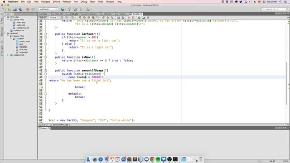Image resolution: width=290 pixels, height=163 pixels.
Task: Click the App Store icon in the Dock
Action: (x=124, y=159)
